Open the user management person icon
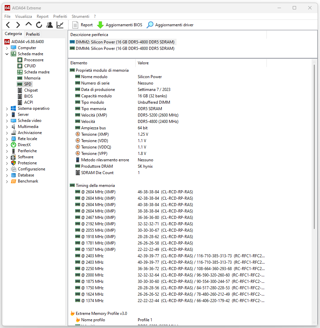The image size is (320, 328). pyautogui.click(x=50, y=25)
